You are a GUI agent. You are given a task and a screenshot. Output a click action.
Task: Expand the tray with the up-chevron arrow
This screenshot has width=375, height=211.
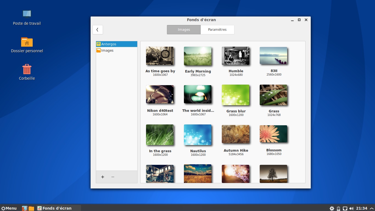click(x=371, y=208)
